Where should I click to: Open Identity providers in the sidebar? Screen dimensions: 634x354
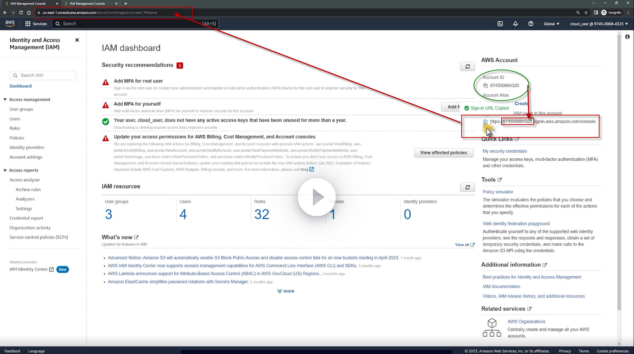tap(27, 147)
